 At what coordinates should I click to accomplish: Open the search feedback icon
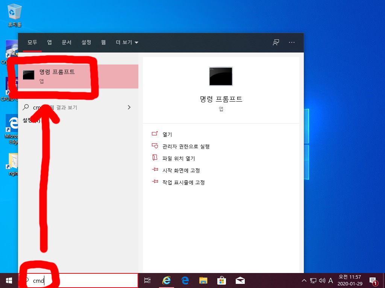(276, 42)
